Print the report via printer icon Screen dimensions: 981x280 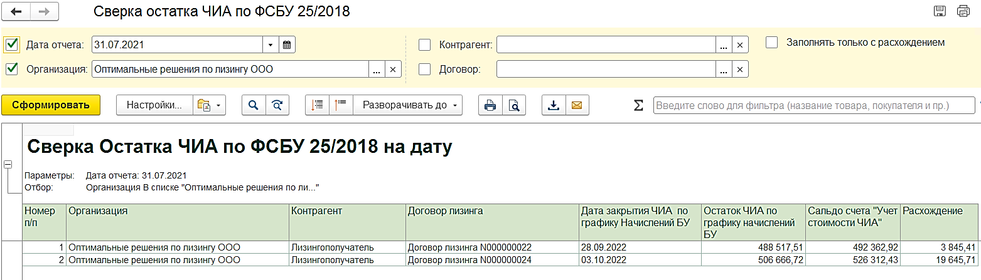point(490,105)
